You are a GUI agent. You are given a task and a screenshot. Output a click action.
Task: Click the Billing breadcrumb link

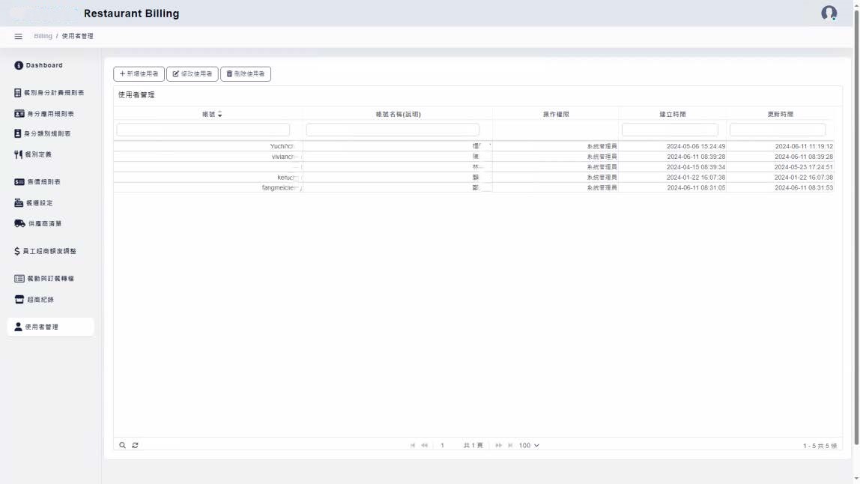click(43, 36)
